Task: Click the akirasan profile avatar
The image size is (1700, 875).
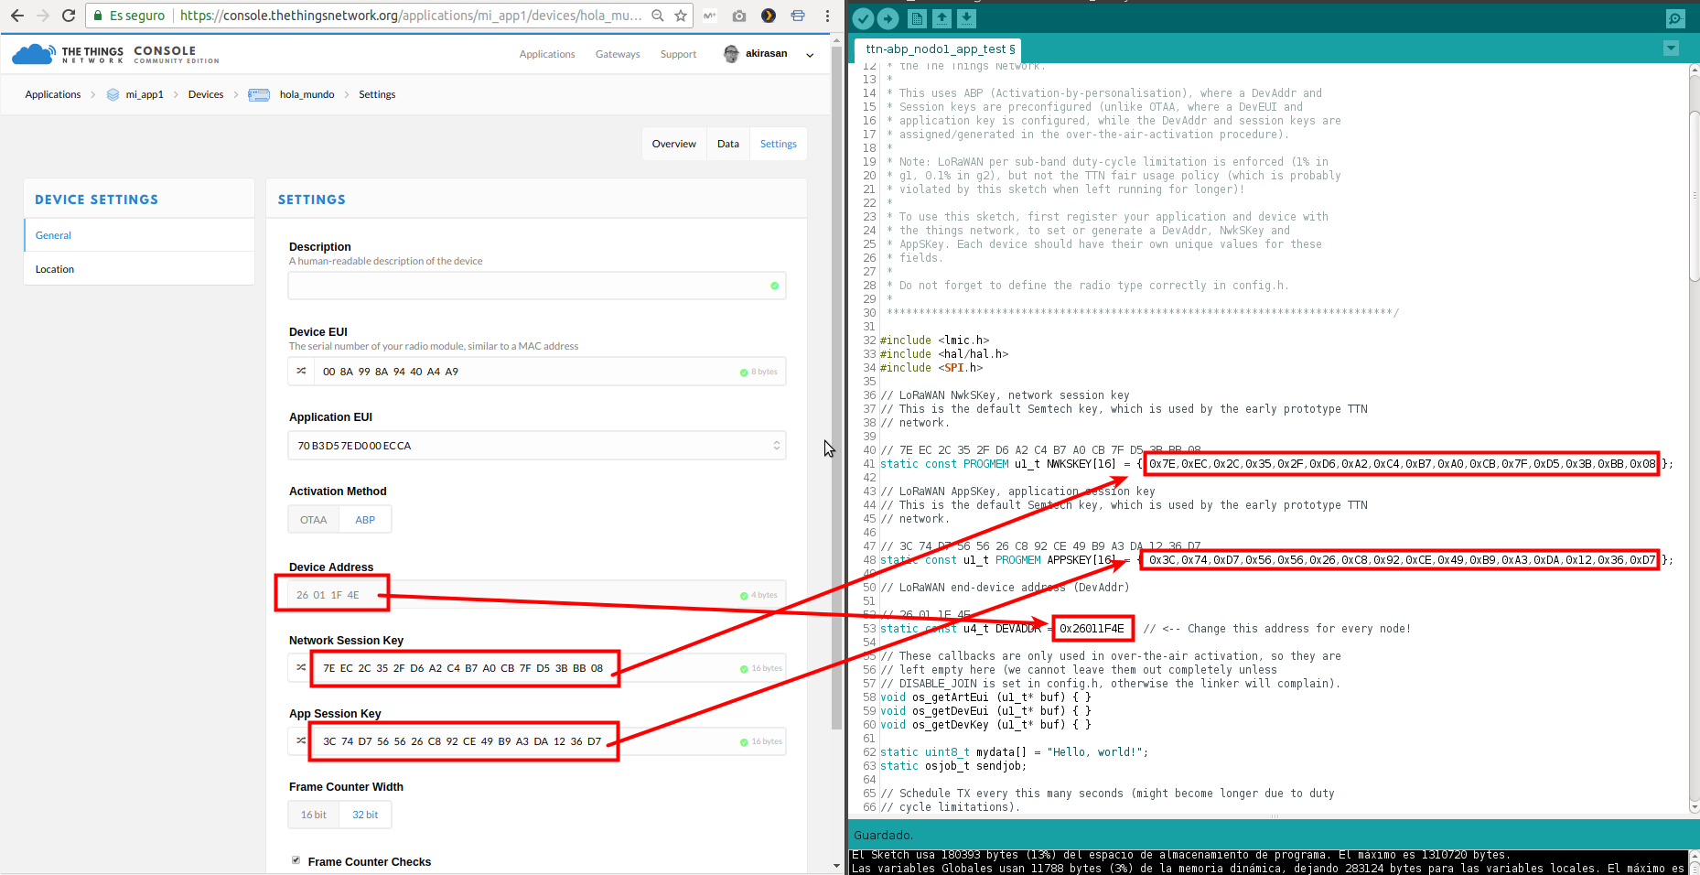Action: coord(731,54)
